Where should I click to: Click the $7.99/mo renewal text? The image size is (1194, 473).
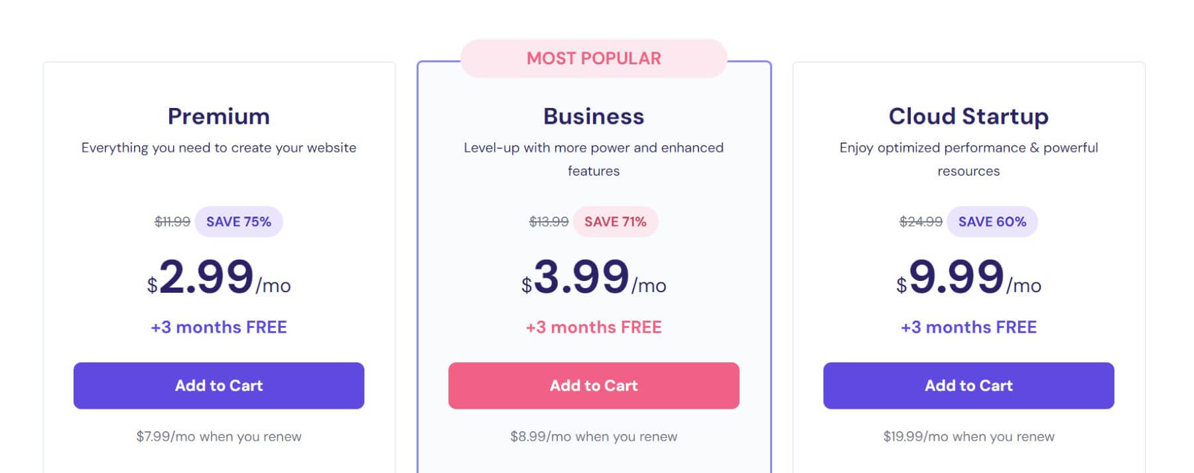(219, 437)
